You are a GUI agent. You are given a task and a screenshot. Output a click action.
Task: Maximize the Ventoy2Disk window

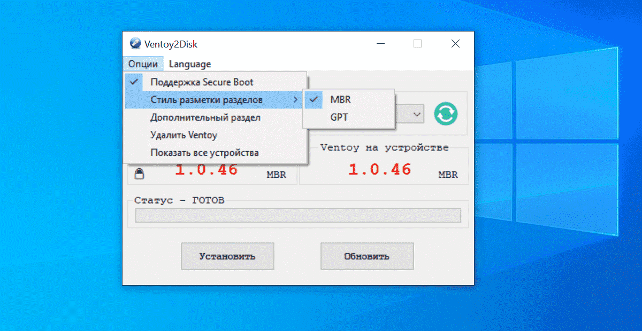coord(417,44)
